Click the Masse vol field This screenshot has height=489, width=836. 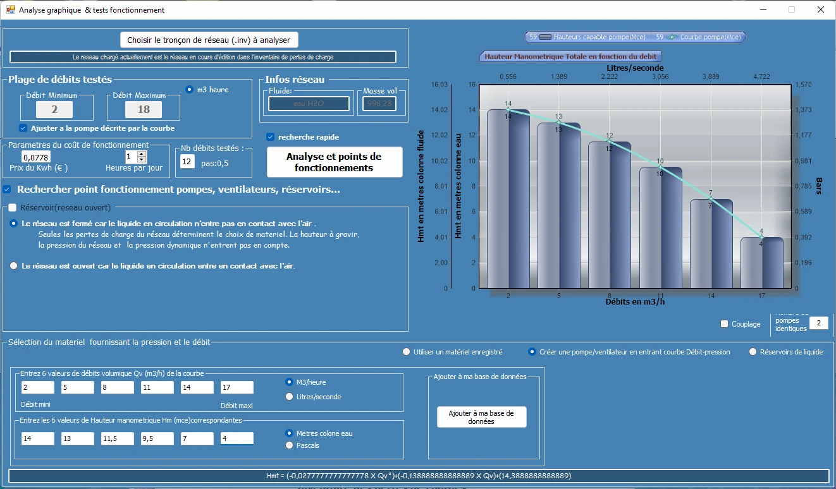379,104
